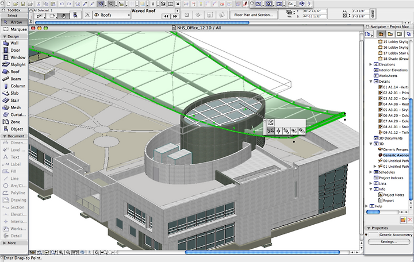Open Project Notes in Navigator
414x262 pixels.
pyautogui.click(x=393, y=195)
